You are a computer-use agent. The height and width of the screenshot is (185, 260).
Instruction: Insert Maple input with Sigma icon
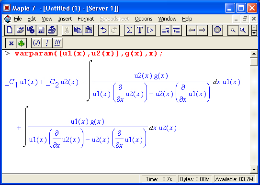(129, 30)
